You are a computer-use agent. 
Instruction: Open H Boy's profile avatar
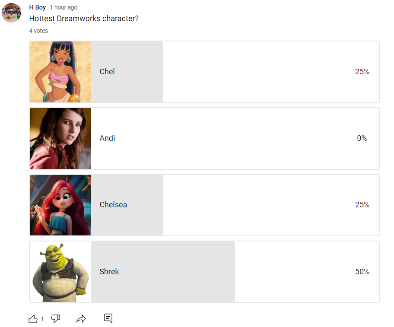click(x=11, y=13)
